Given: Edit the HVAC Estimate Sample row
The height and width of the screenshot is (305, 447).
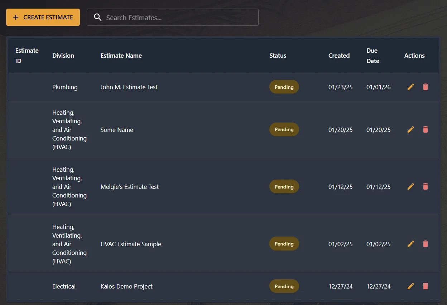Looking at the screenshot, I should [x=410, y=244].
